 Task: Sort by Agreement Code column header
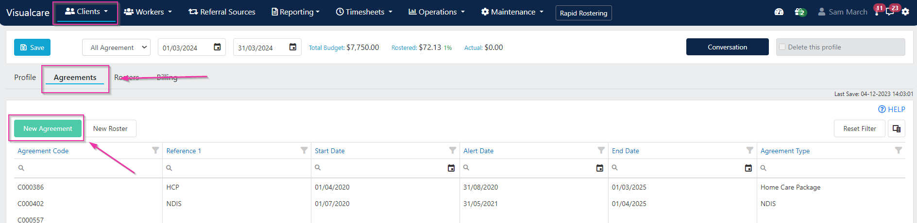[43, 151]
